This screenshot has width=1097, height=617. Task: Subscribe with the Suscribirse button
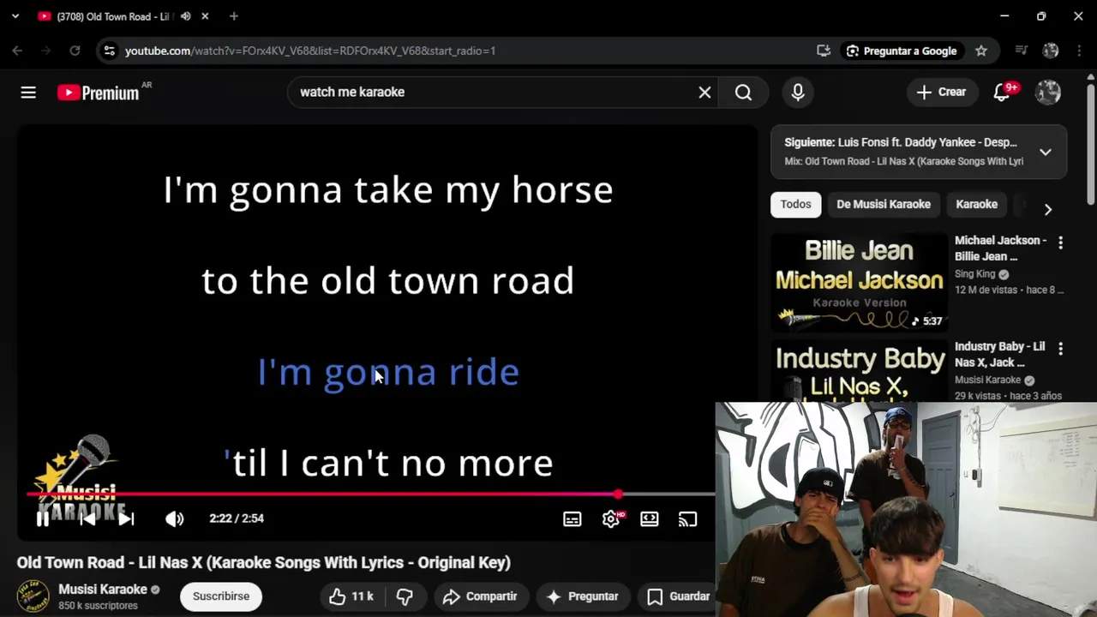[x=221, y=596]
